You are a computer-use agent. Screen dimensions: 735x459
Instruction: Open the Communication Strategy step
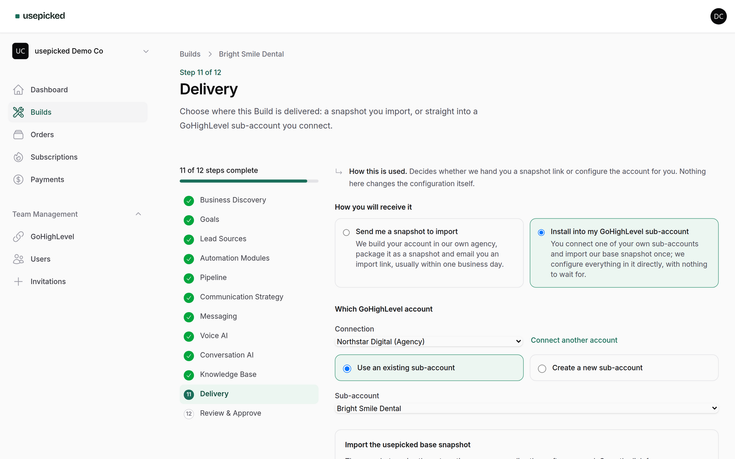[x=249, y=297]
